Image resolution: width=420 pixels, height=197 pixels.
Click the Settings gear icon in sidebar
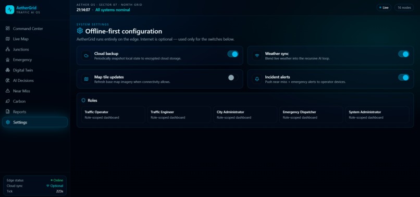8,122
